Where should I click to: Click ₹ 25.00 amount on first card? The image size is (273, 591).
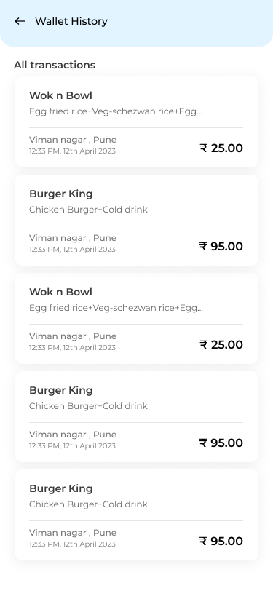[x=221, y=148]
